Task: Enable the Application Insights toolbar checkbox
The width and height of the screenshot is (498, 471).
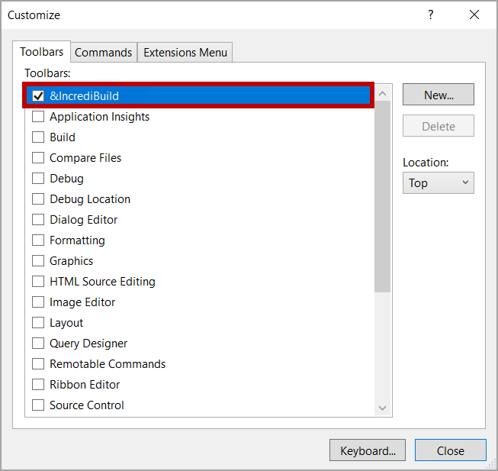Action: 38,117
